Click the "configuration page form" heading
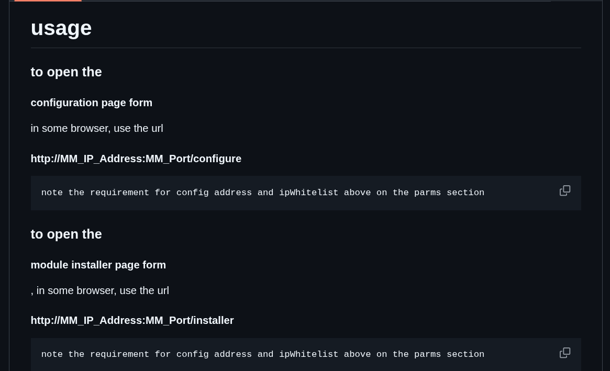The height and width of the screenshot is (371, 610). pos(92,103)
